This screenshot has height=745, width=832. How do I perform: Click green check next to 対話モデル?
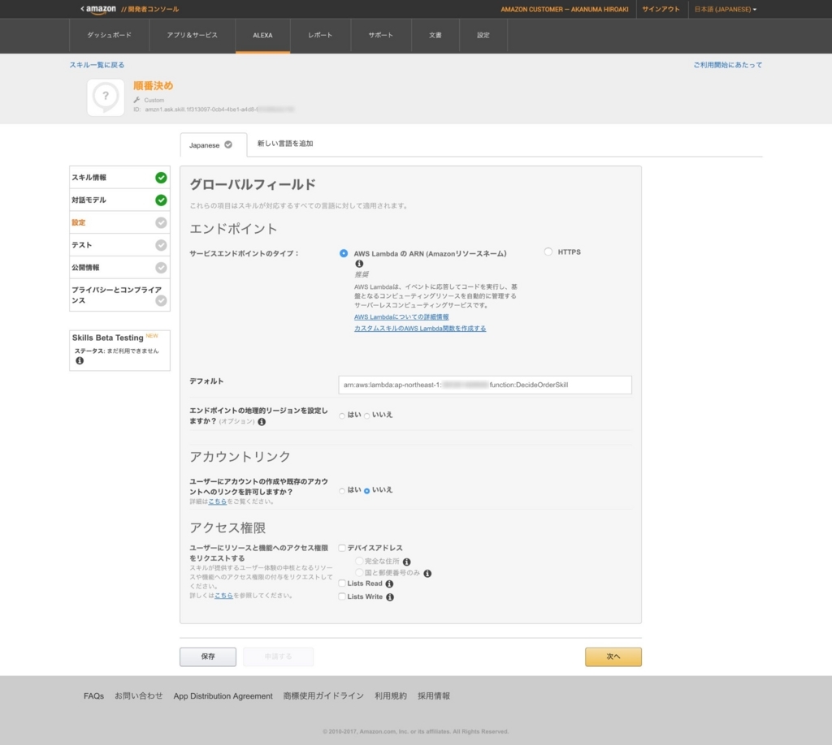pos(161,200)
